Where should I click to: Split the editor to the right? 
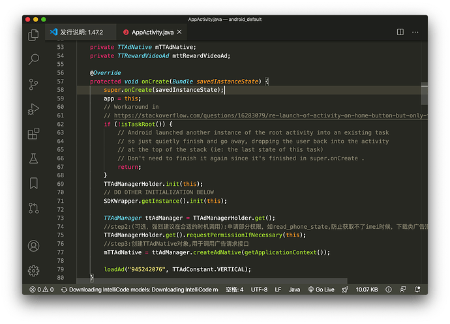(x=400, y=32)
